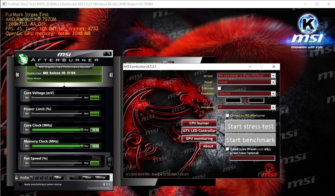Click the Fan Speed value box
Image resolution: width=335 pixels, height=196 pixels.
pyautogui.click(x=95, y=163)
